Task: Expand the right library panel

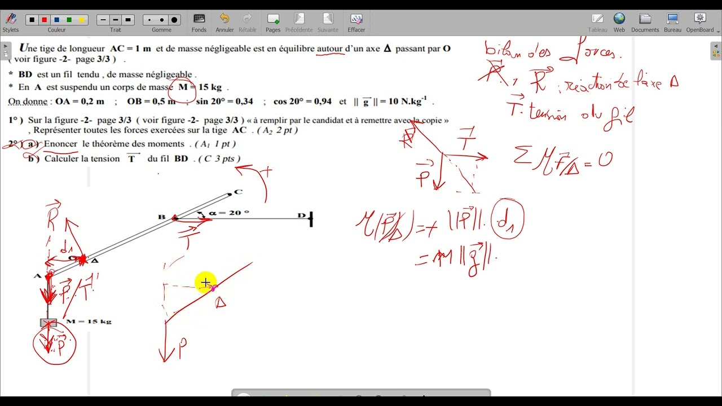Action: [x=716, y=51]
